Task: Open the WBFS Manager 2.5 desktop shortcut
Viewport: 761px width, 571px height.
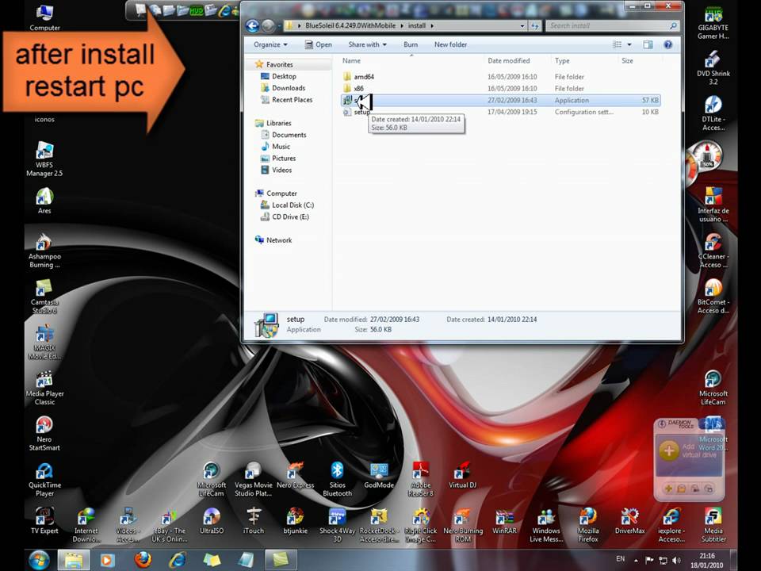Action: pyautogui.click(x=44, y=159)
